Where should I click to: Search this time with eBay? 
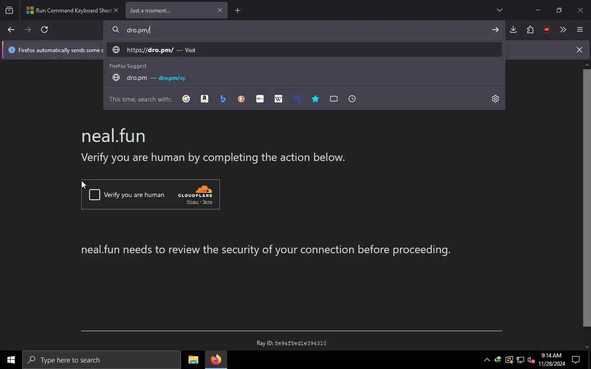pyautogui.click(x=260, y=99)
